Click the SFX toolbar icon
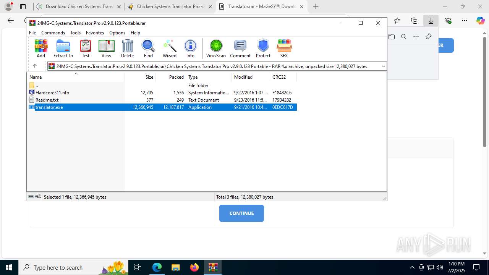 pos(284,49)
